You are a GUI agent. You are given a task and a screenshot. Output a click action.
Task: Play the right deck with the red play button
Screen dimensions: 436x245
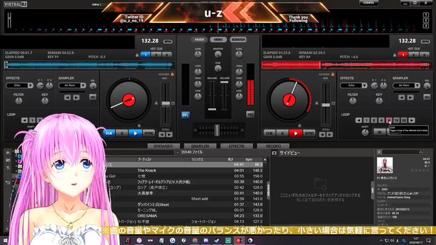tap(296, 134)
